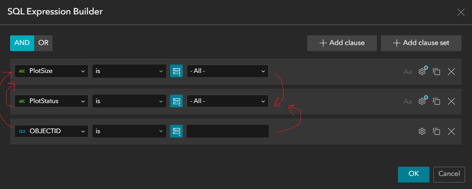This screenshot has width=472, height=189.
Task: Click the Add clause set button
Action: pyautogui.click(x=421, y=43)
